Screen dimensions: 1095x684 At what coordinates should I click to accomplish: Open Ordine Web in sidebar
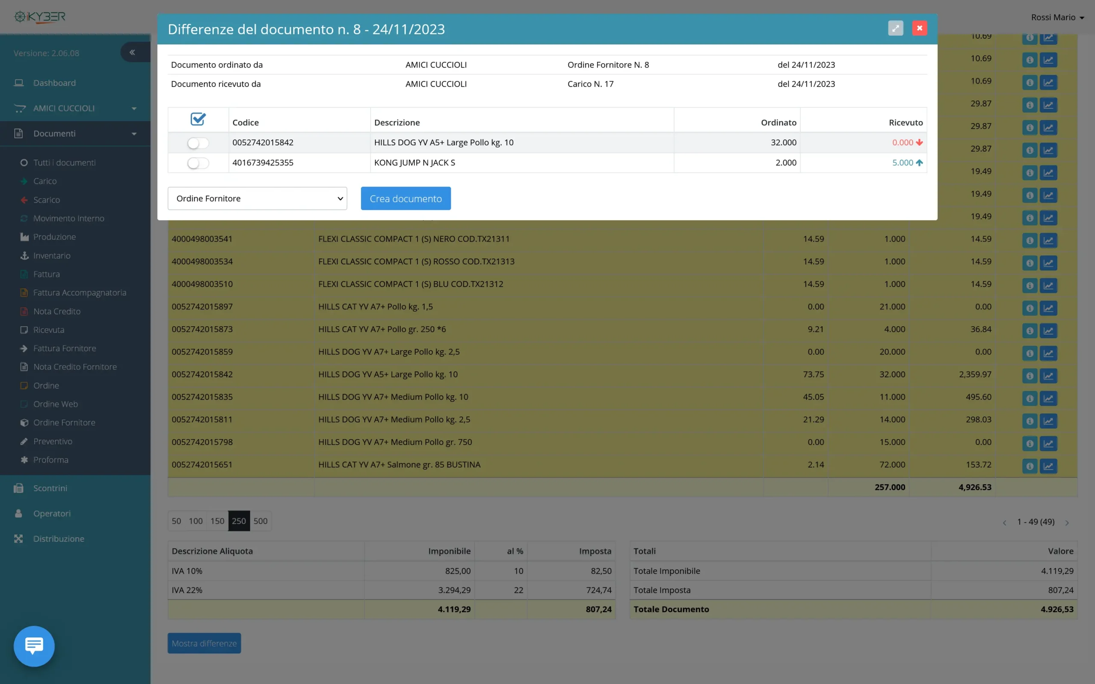[x=55, y=404]
